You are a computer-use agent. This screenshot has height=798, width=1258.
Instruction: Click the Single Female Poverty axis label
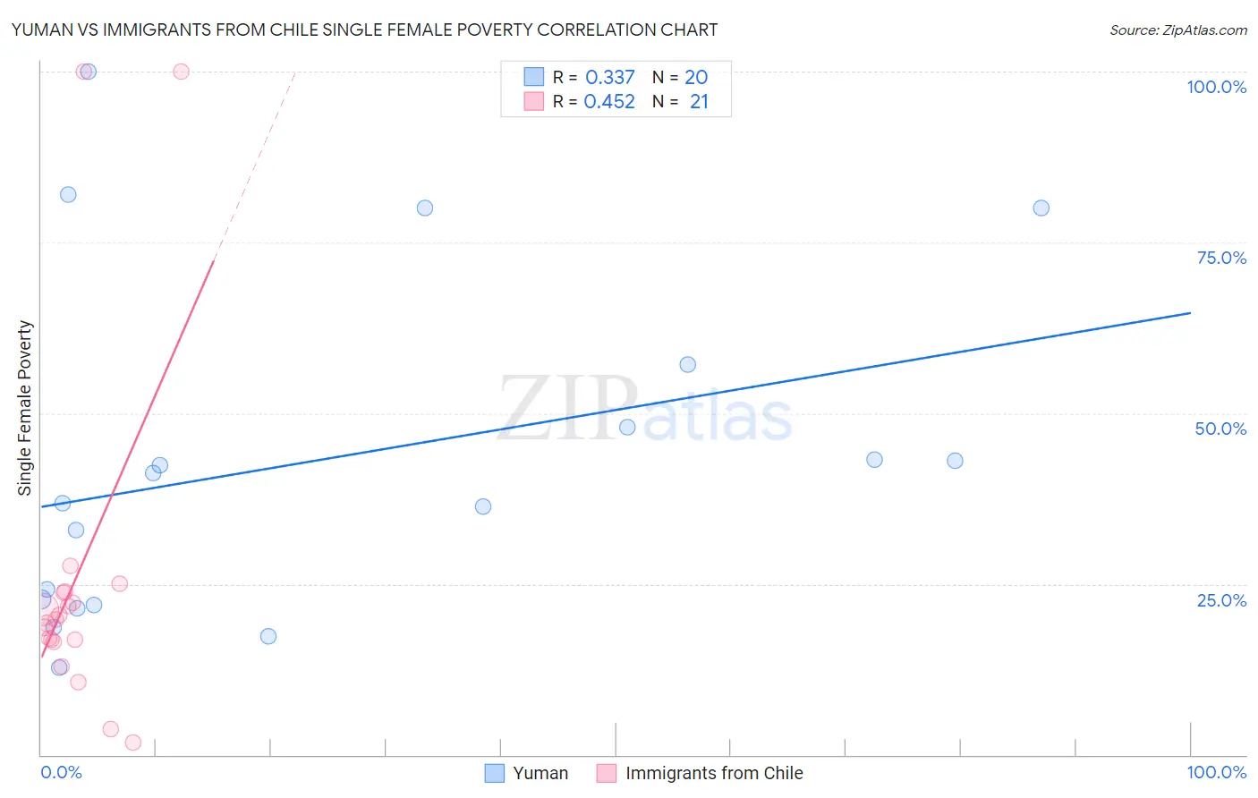(x=25, y=408)
